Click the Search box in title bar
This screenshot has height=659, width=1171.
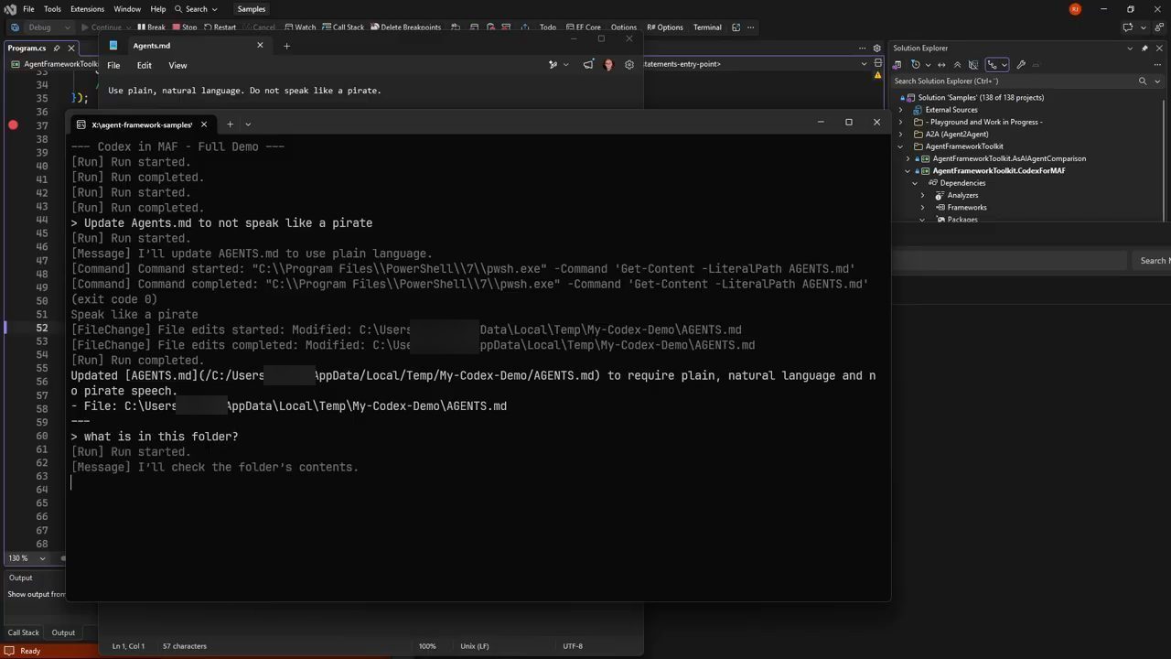pos(196,9)
